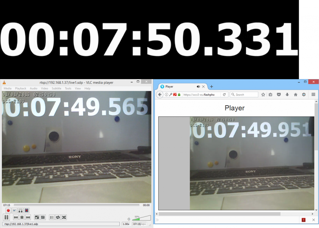Pause playback in VLC
Screen dimensions: 319x228
tap(7, 217)
